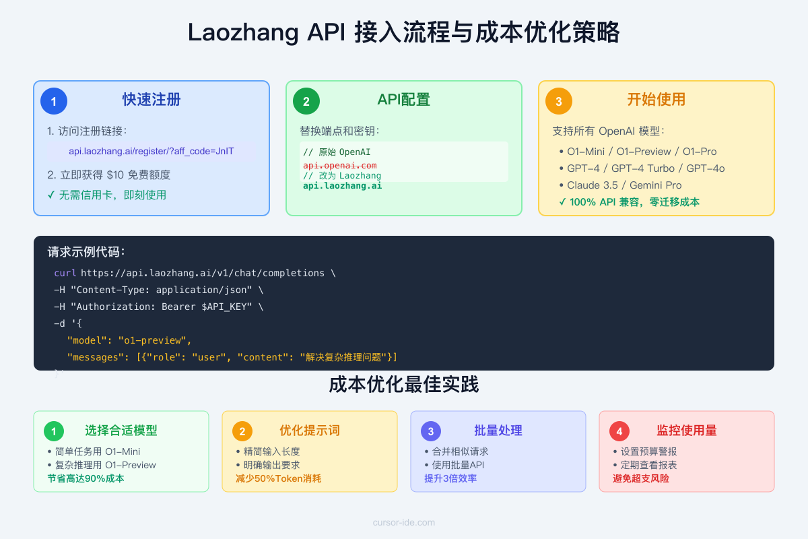Select the API配置 card heading

[404, 100]
